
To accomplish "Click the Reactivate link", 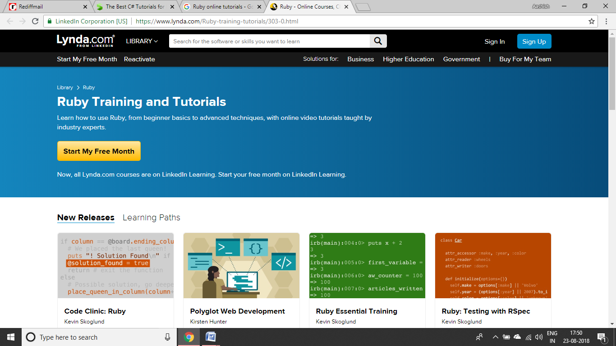I will pos(139,59).
